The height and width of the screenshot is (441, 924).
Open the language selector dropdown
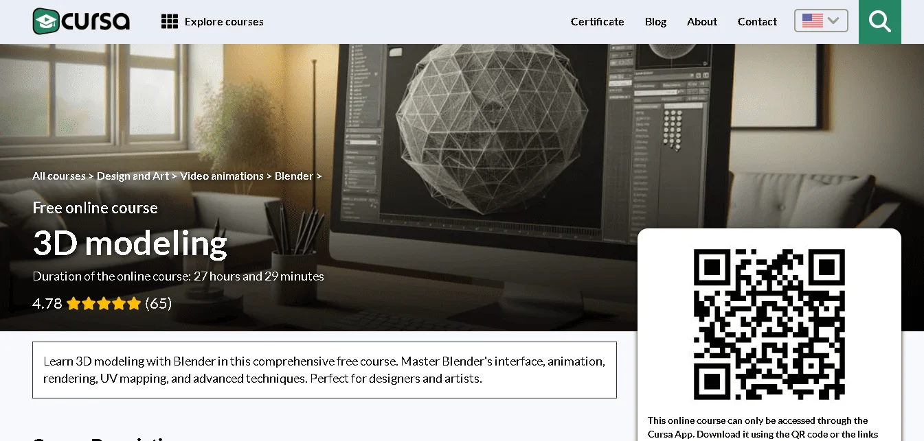point(821,21)
